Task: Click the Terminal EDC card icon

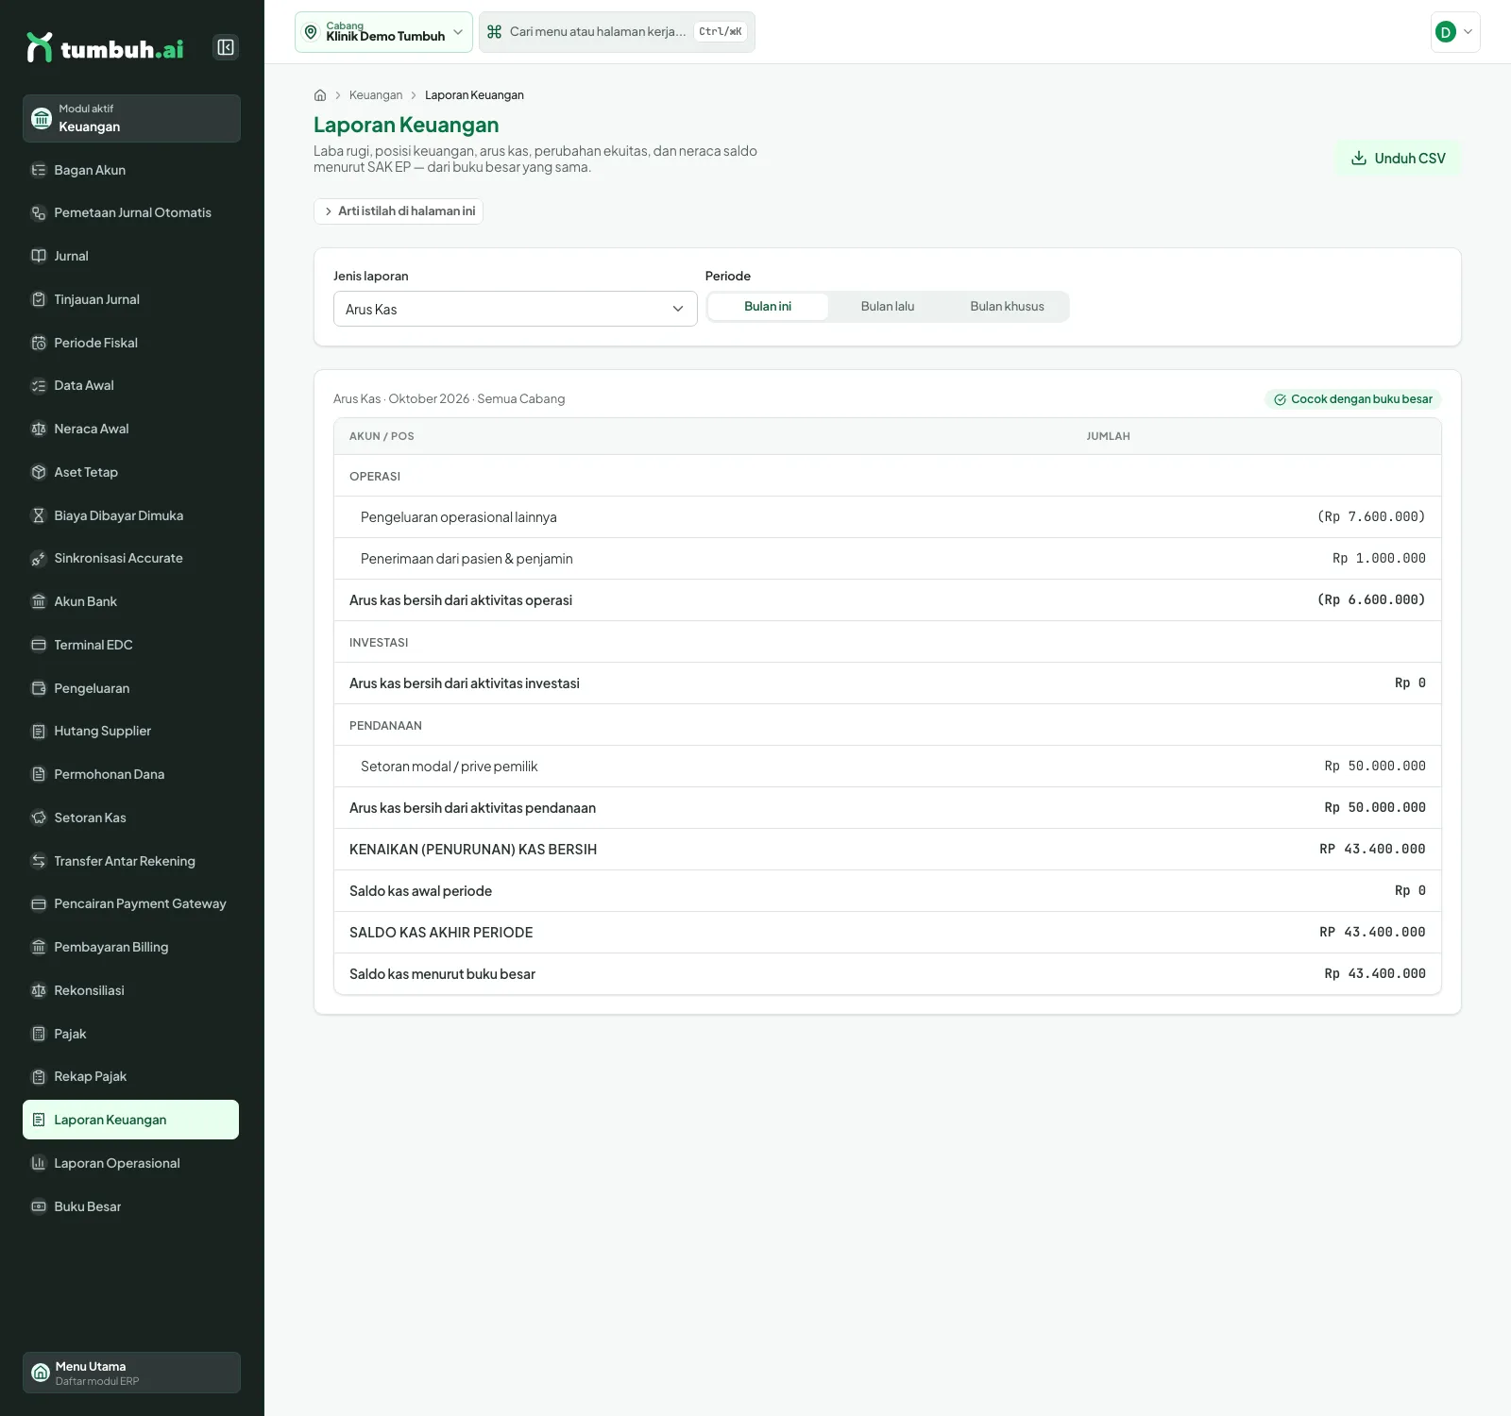Action: pyautogui.click(x=39, y=645)
